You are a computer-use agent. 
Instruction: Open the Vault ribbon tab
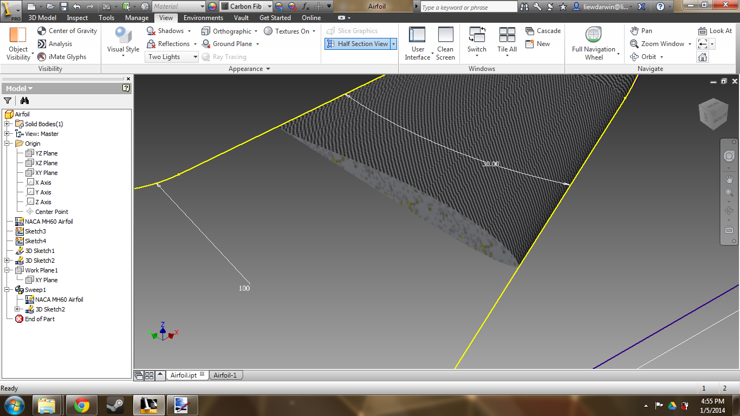(242, 18)
